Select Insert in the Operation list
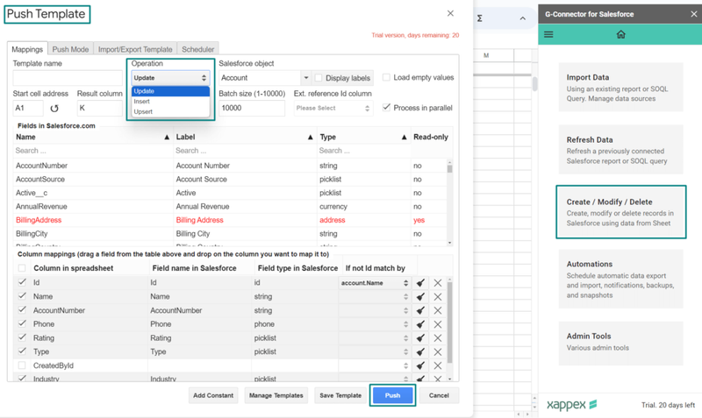The height and width of the screenshot is (418, 702). point(170,102)
